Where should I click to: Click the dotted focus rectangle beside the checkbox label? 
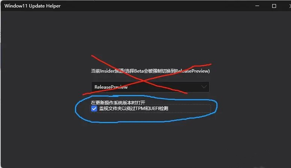[x=189, y=109]
